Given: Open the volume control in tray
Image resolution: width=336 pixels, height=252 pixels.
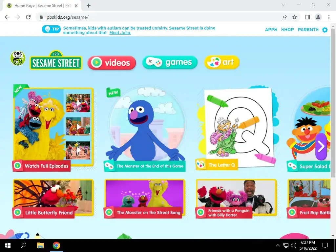Looking at the screenshot, I should click(x=294, y=245).
